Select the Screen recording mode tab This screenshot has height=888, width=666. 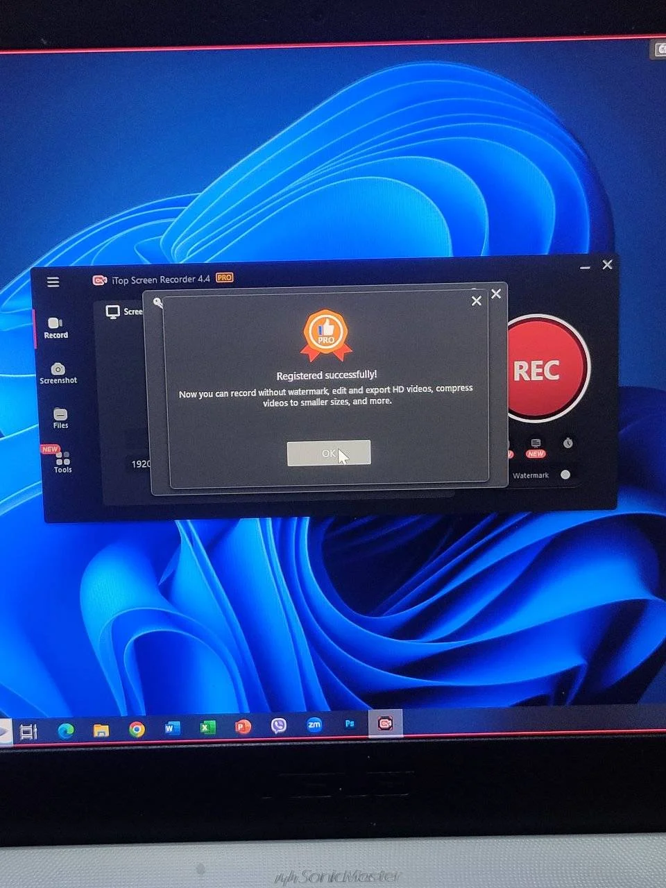125,311
